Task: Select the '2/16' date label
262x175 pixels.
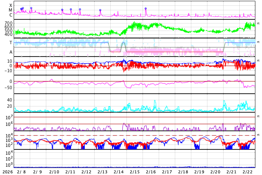Action: 151,172
